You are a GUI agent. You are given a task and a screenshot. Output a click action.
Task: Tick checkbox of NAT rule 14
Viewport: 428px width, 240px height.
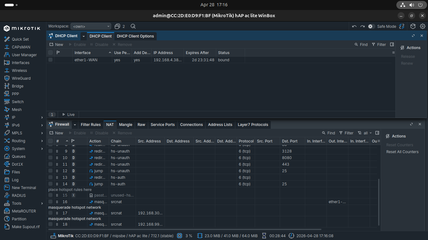[x=50, y=184]
